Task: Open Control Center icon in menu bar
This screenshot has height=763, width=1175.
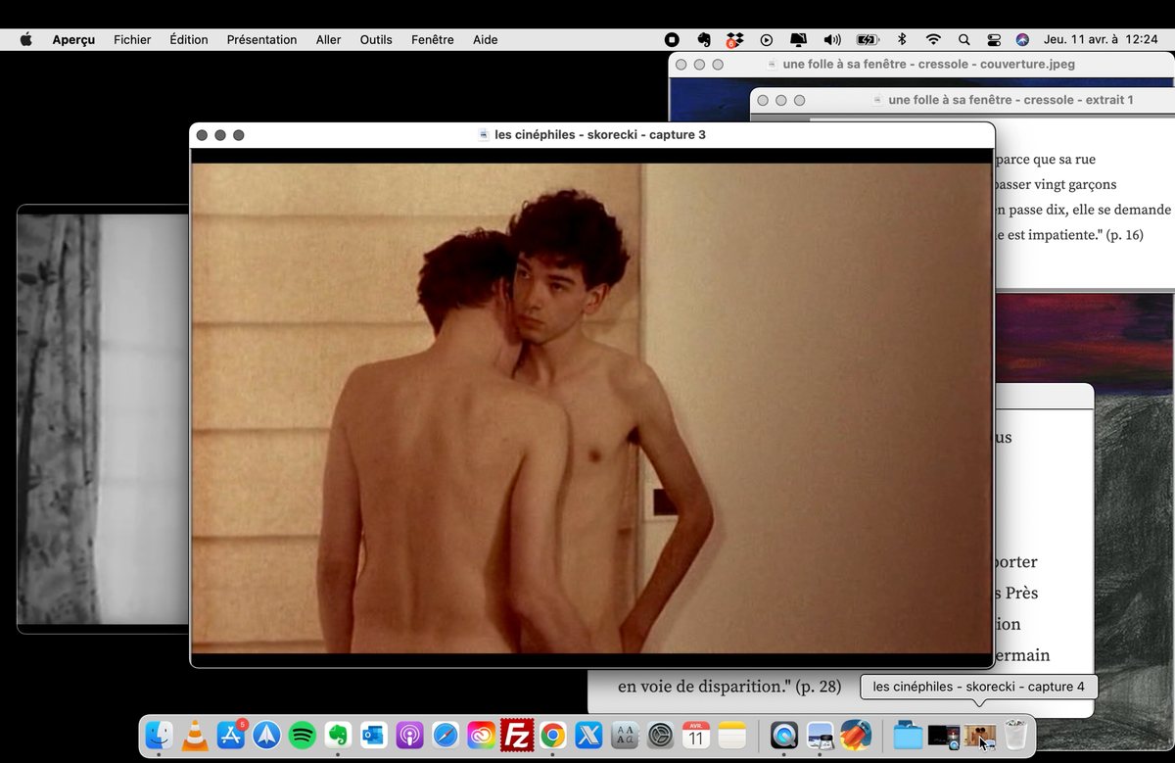Action: [x=994, y=40]
